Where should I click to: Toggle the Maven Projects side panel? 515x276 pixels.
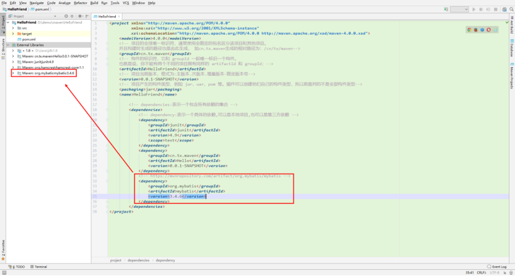pyautogui.click(x=511, y=73)
